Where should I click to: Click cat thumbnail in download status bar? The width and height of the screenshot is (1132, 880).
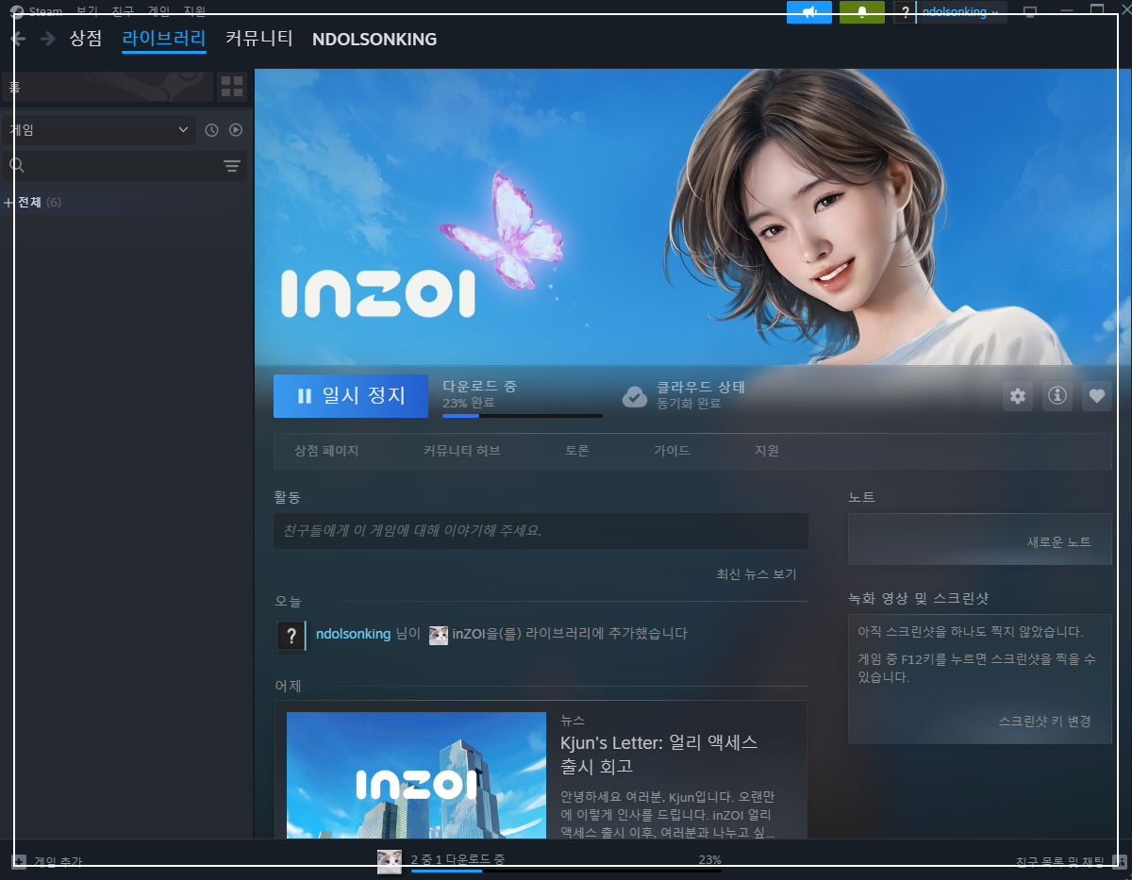390,861
